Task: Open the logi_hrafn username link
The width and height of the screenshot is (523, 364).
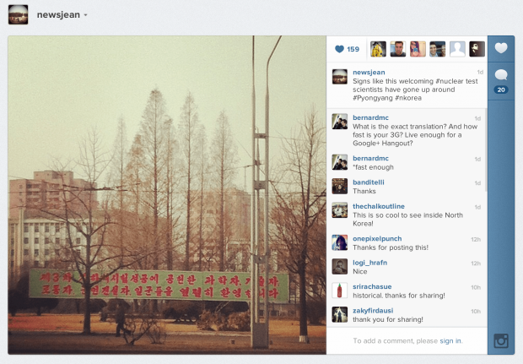Action: [370, 263]
